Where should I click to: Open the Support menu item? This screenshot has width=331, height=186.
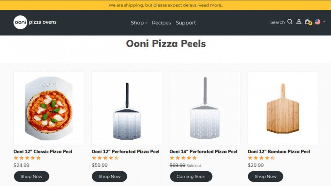[x=186, y=23]
